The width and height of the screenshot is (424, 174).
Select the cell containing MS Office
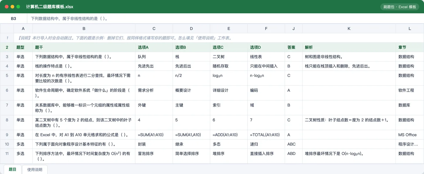click(x=410, y=135)
